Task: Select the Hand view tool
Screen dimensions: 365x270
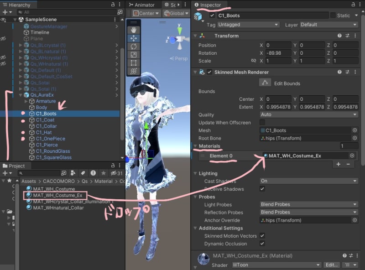Action: (x=134, y=30)
